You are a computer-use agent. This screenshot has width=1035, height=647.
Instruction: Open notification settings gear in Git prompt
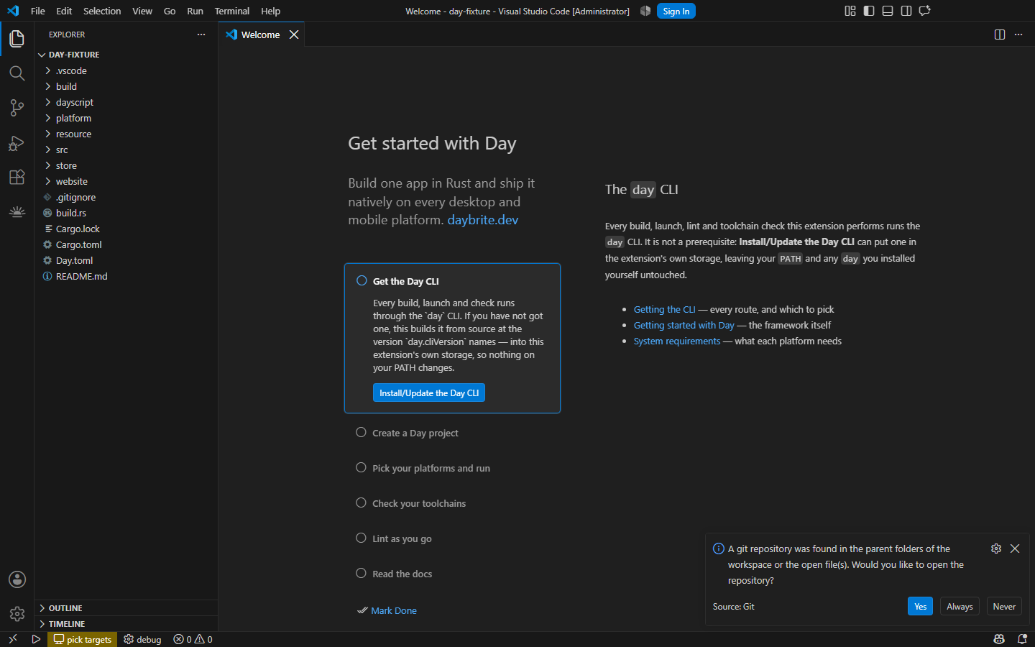(996, 549)
